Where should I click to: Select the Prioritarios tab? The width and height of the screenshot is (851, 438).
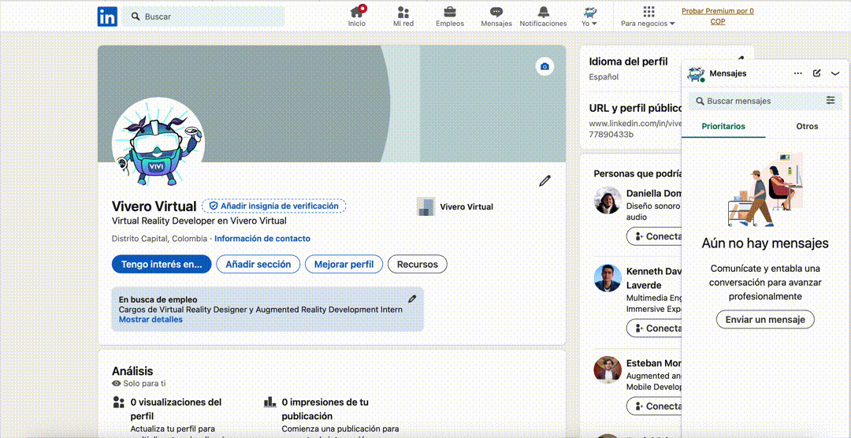[x=723, y=127]
